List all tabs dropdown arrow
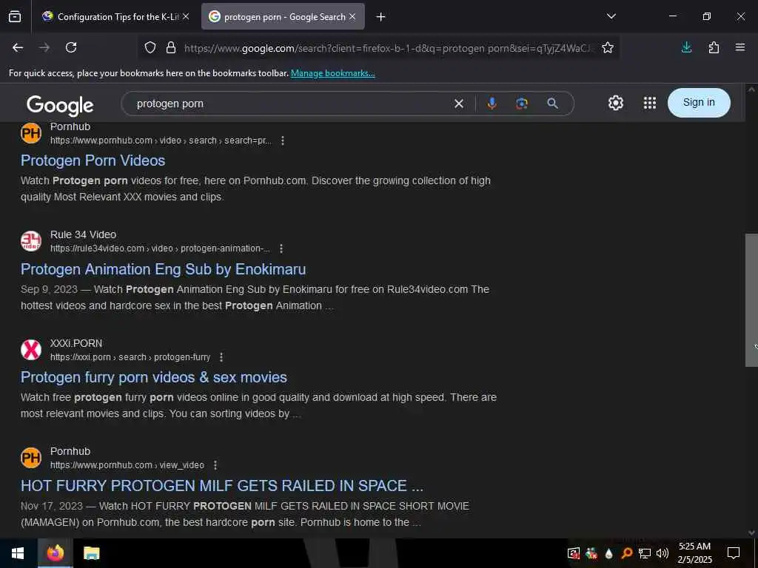The height and width of the screenshot is (568, 758). point(611,16)
